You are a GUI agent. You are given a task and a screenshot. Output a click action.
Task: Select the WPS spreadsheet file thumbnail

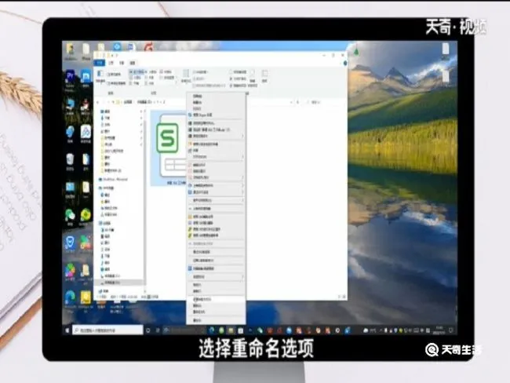[169, 148]
